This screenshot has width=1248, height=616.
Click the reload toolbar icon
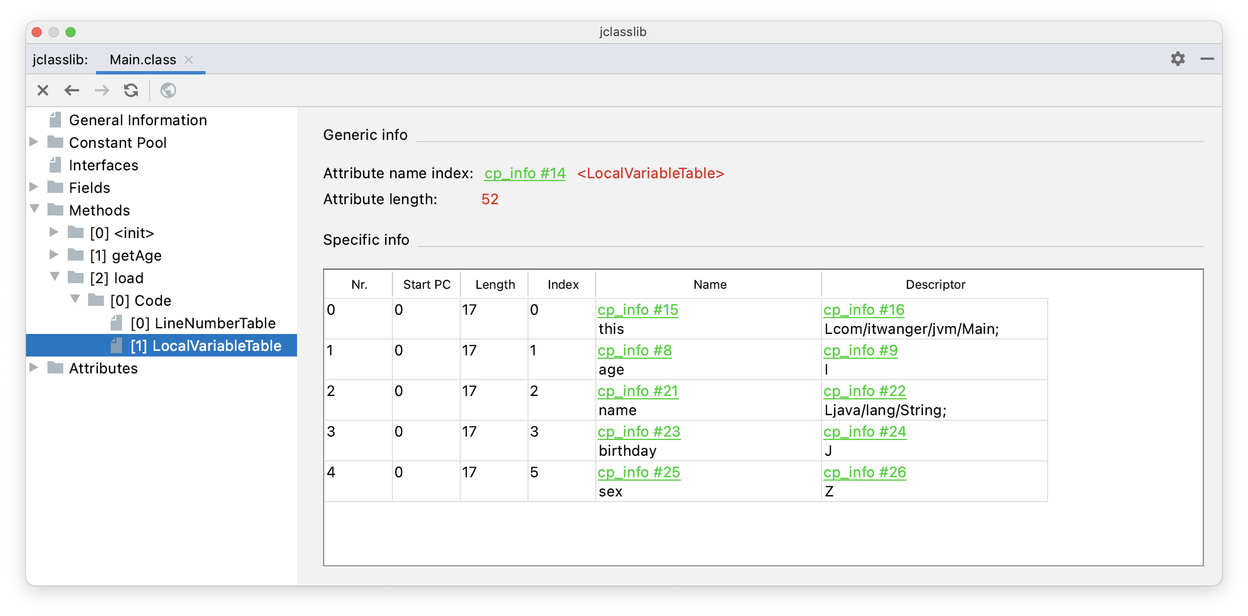tap(131, 90)
